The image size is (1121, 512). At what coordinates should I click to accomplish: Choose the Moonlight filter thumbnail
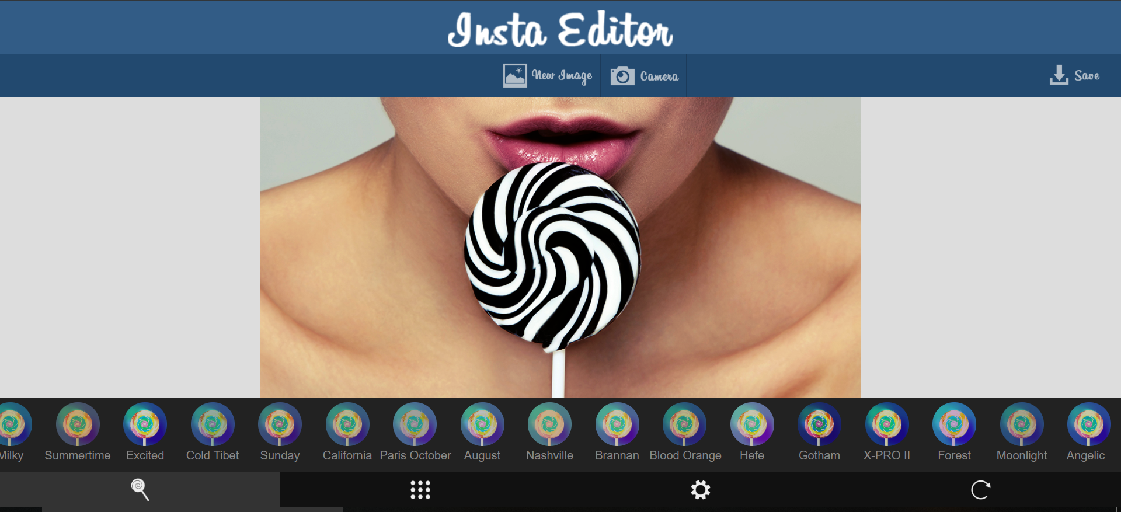(x=1022, y=424)
